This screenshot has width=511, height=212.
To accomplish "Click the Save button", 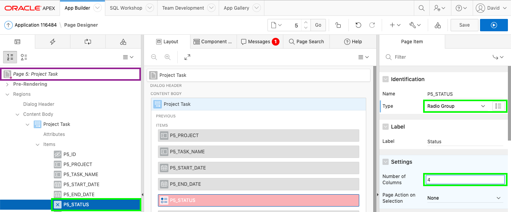I will click(x=464, y=25).
